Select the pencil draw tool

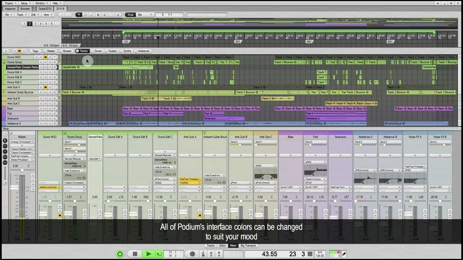(x=92, y=15)
